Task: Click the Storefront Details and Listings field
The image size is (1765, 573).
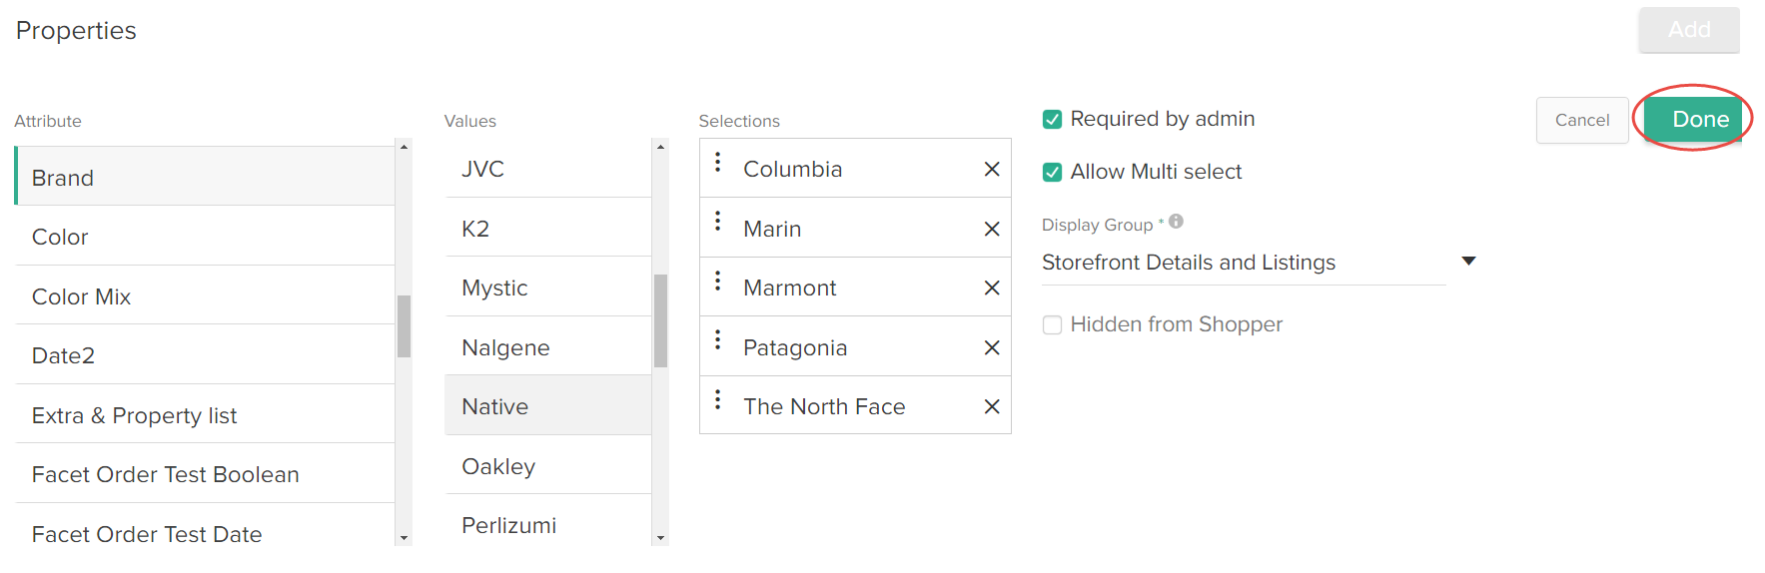Action: pos(1244,263)
